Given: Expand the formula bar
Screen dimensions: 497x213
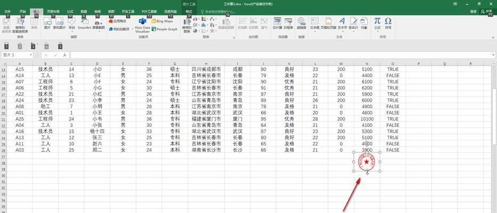Looking at the screenshot, I should pyautogui.click(x=492, y=55).
